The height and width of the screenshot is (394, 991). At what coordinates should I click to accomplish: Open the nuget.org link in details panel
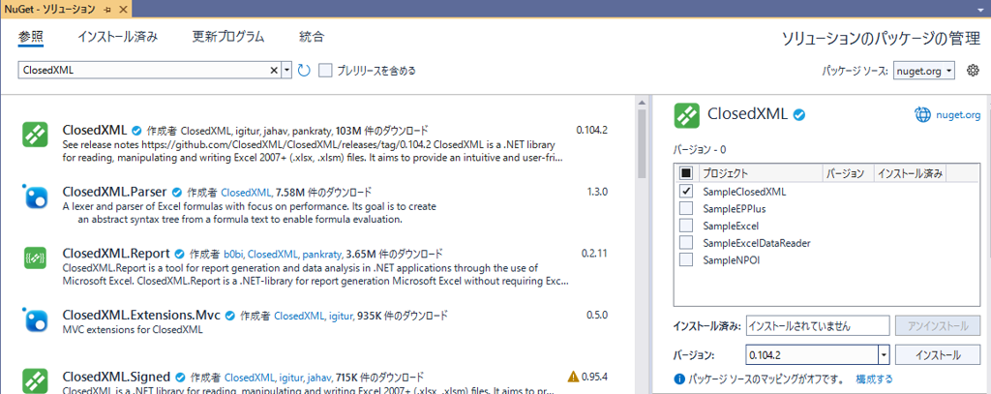958,115
